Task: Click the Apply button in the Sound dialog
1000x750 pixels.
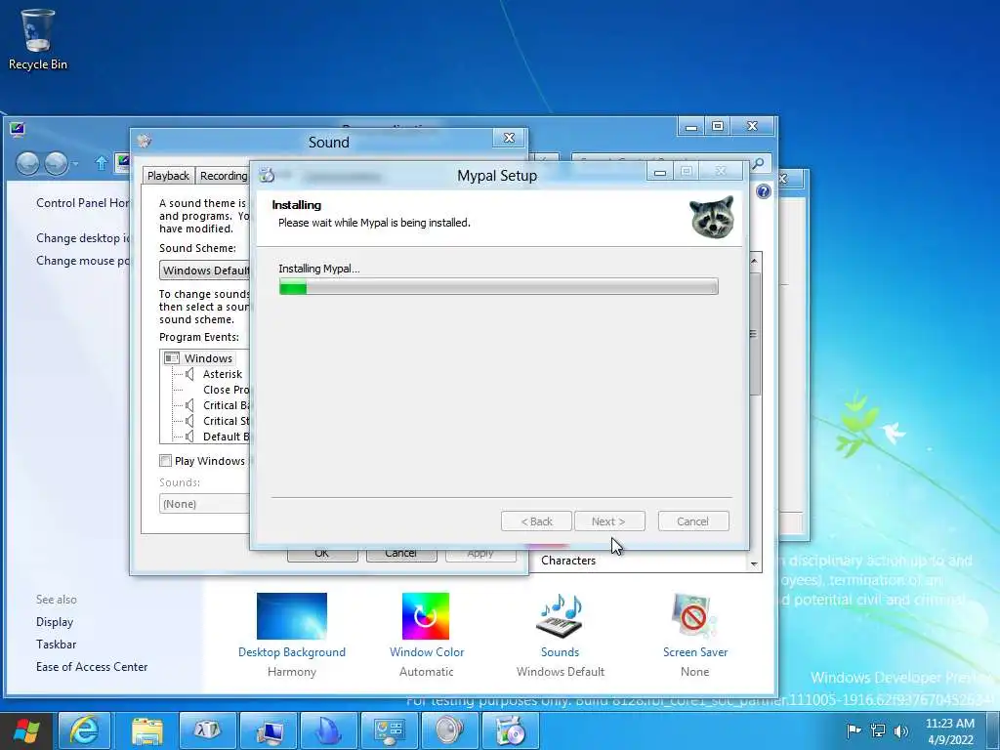Action: tap(480, 555)
